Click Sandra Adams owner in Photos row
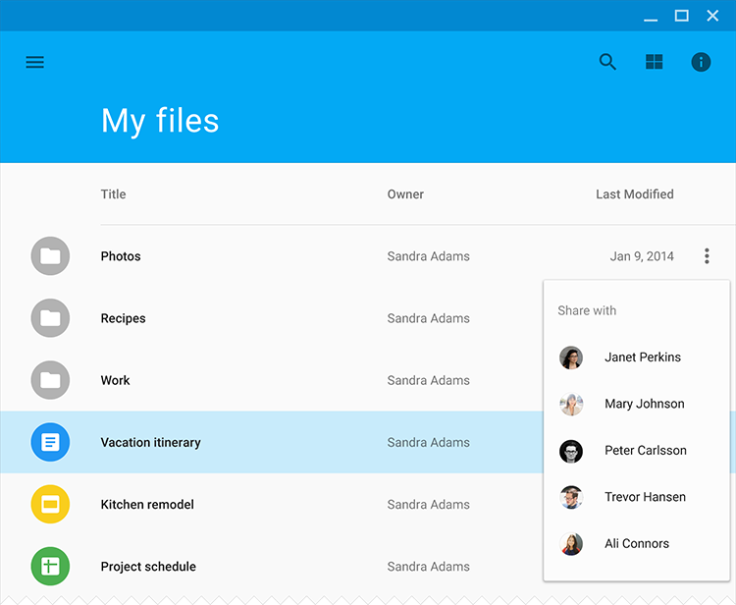The height and width of the screenshot is (605, 736). (428, 256)
